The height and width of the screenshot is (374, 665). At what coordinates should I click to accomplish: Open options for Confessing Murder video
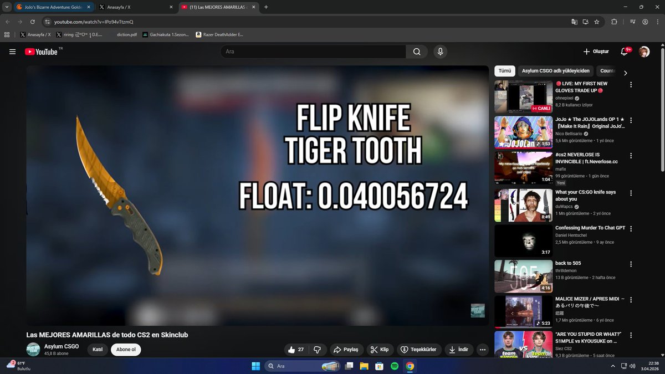pos(631,229)
